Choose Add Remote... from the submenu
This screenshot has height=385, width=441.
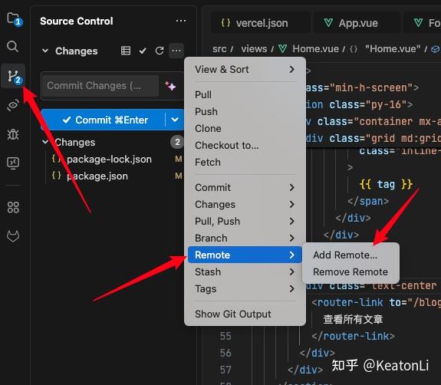pyautogui.click(x=345, y=255)
